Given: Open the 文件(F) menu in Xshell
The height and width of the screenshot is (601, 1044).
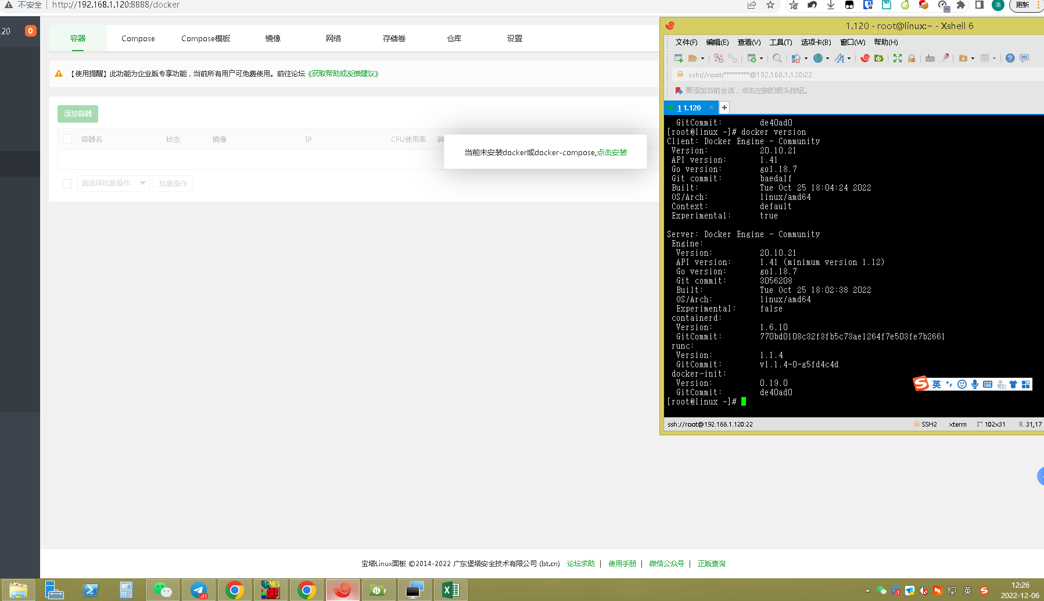Looking at the screenshot, I should (686, 42).
